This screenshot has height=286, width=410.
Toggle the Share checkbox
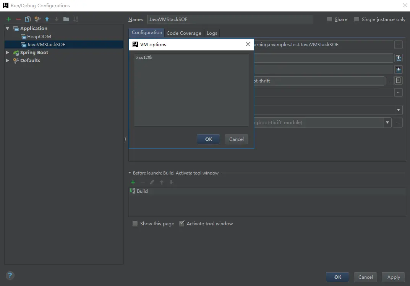coord(329,19)
